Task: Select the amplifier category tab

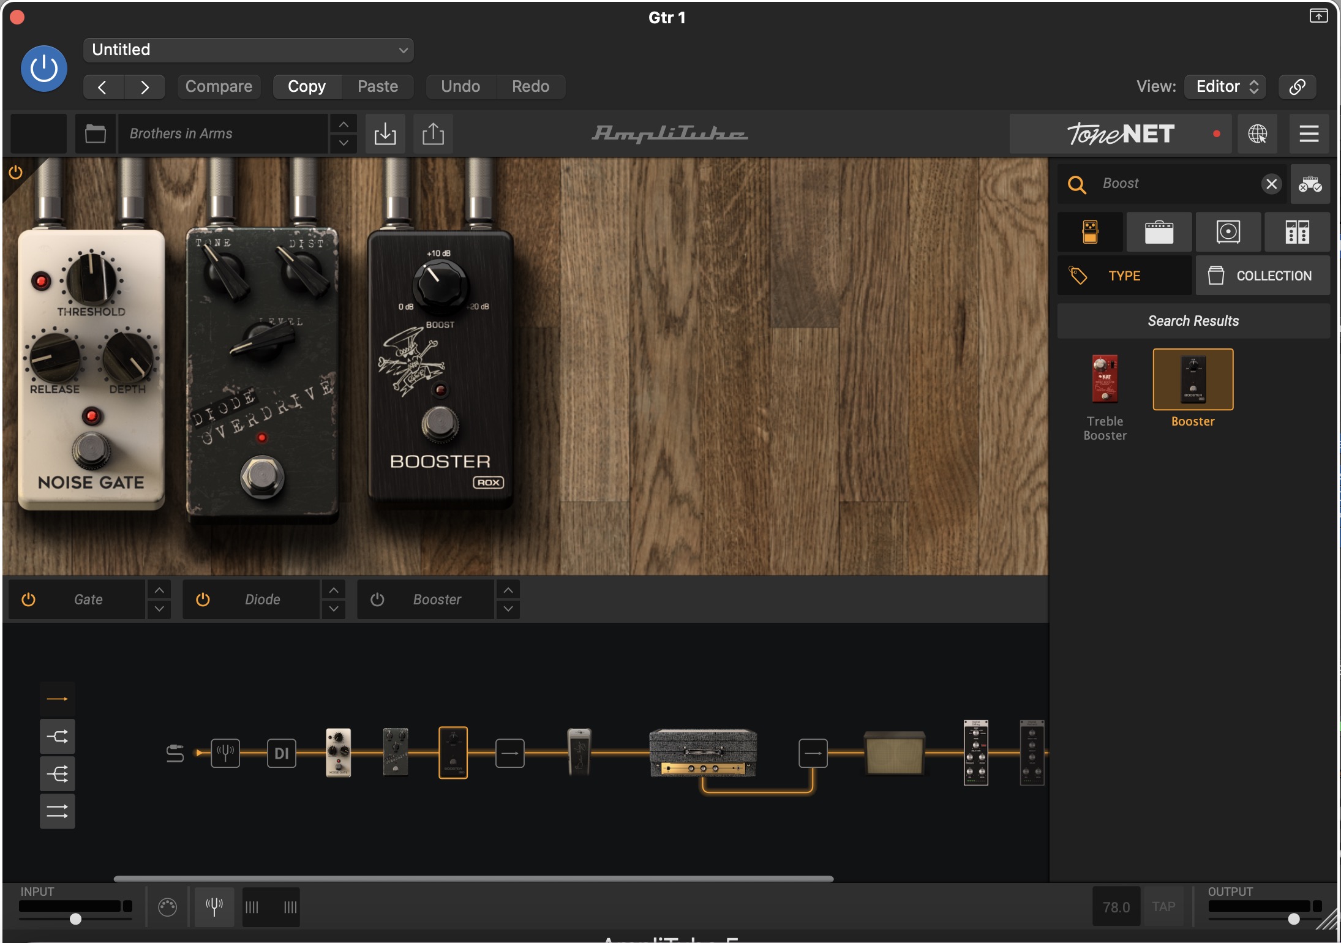Action: (x=1159, y=232)
